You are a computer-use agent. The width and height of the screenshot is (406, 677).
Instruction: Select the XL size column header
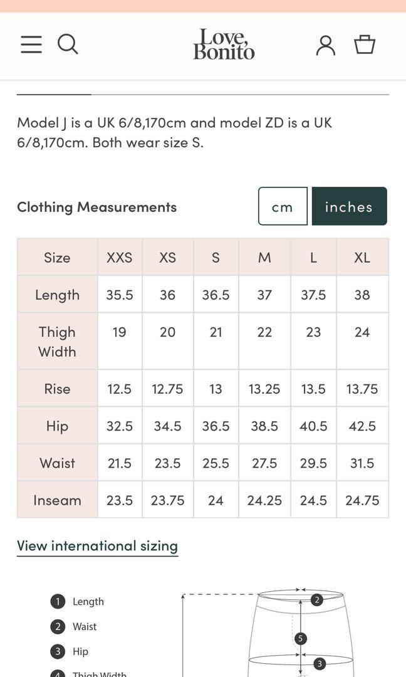(x=362, y=258)
